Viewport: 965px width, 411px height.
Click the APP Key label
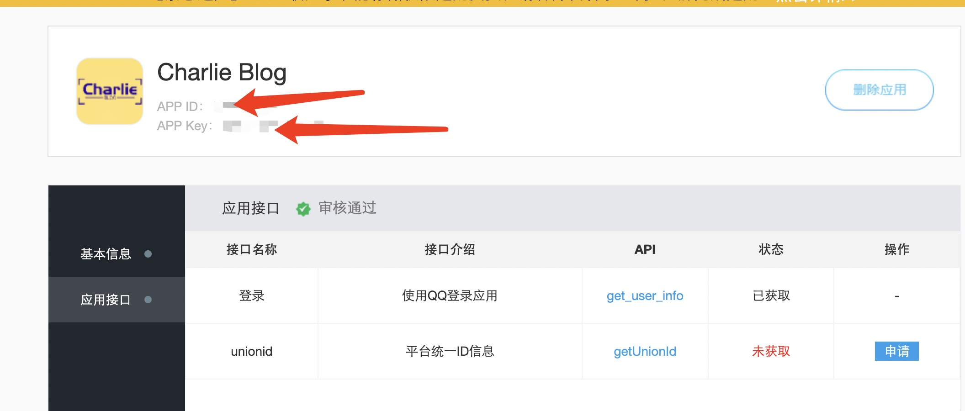(x=185, y=126)
